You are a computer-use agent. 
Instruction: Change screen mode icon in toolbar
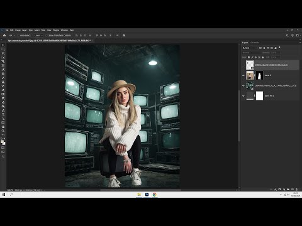(x=3, y=152)
